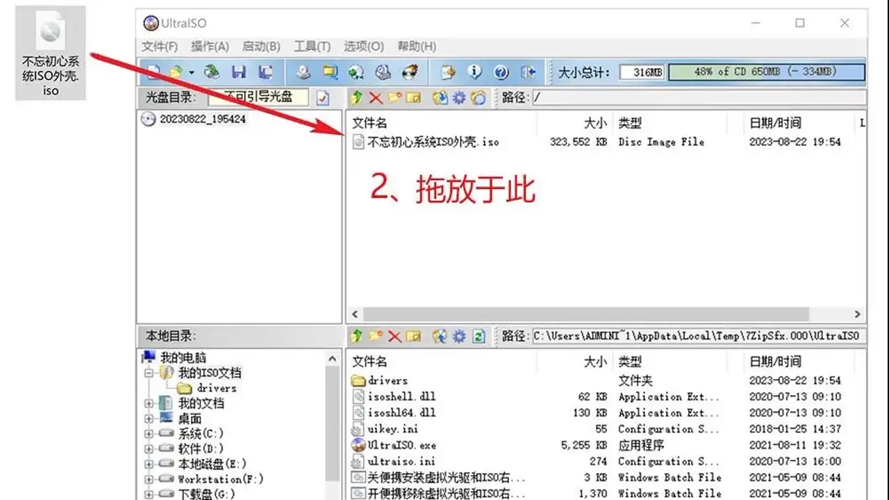Select isoshell.dll in the local file list
889x500 pixels.
[402, 397]
